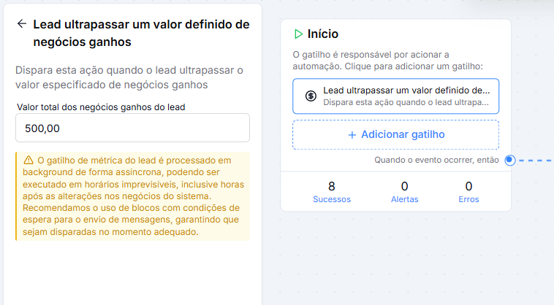Focus the Valor total input field
Screen dimensions: 554x305
(132, 128)
